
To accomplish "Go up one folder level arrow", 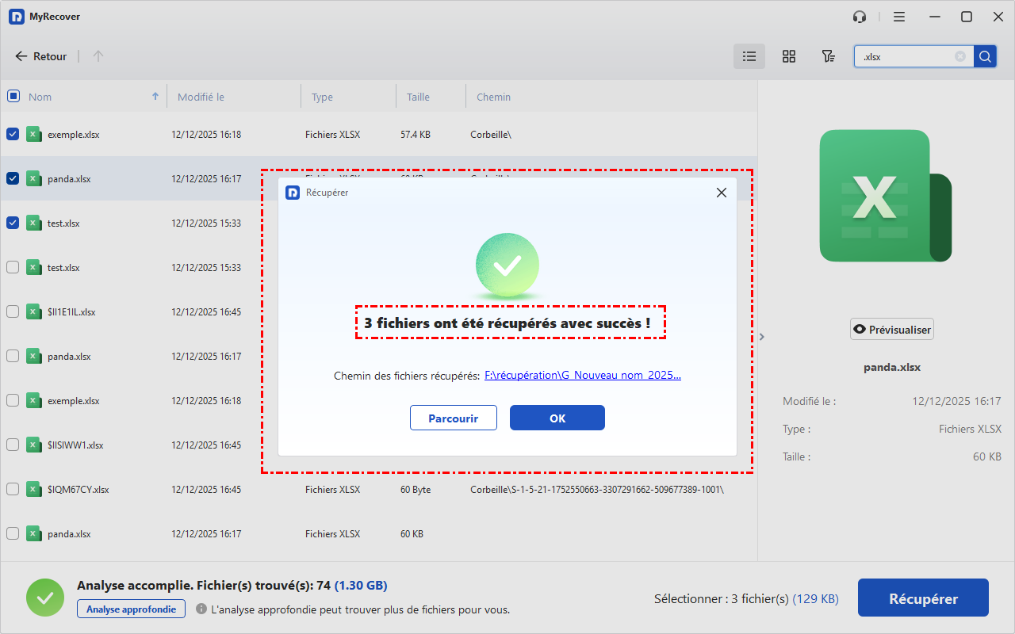I will tap(98, 56).
